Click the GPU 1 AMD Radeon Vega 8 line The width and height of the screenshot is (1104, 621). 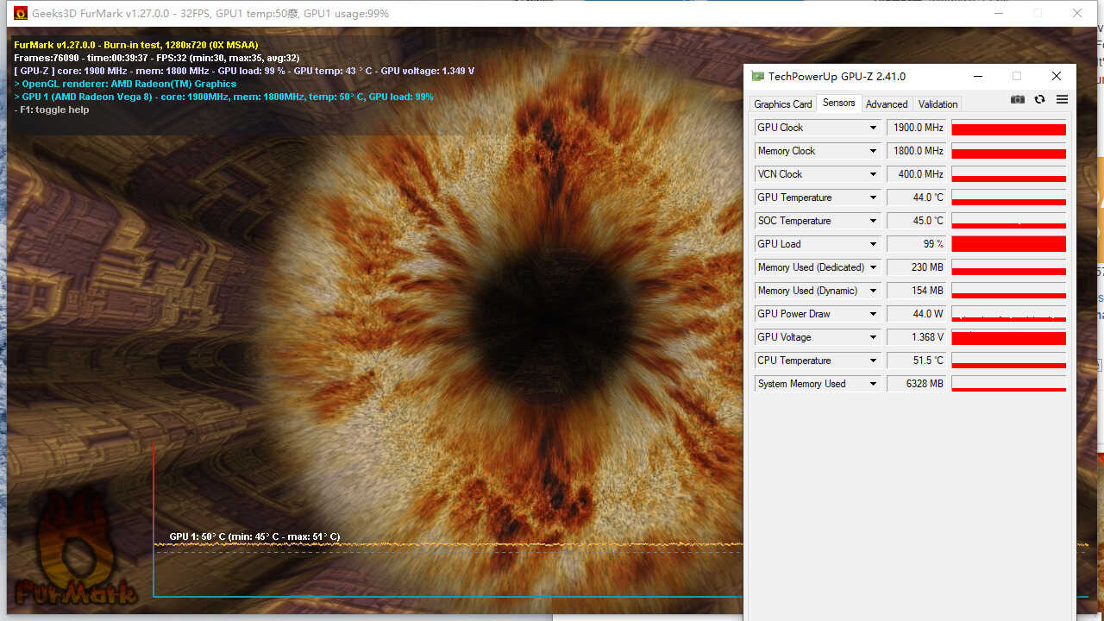coord(223,97)
